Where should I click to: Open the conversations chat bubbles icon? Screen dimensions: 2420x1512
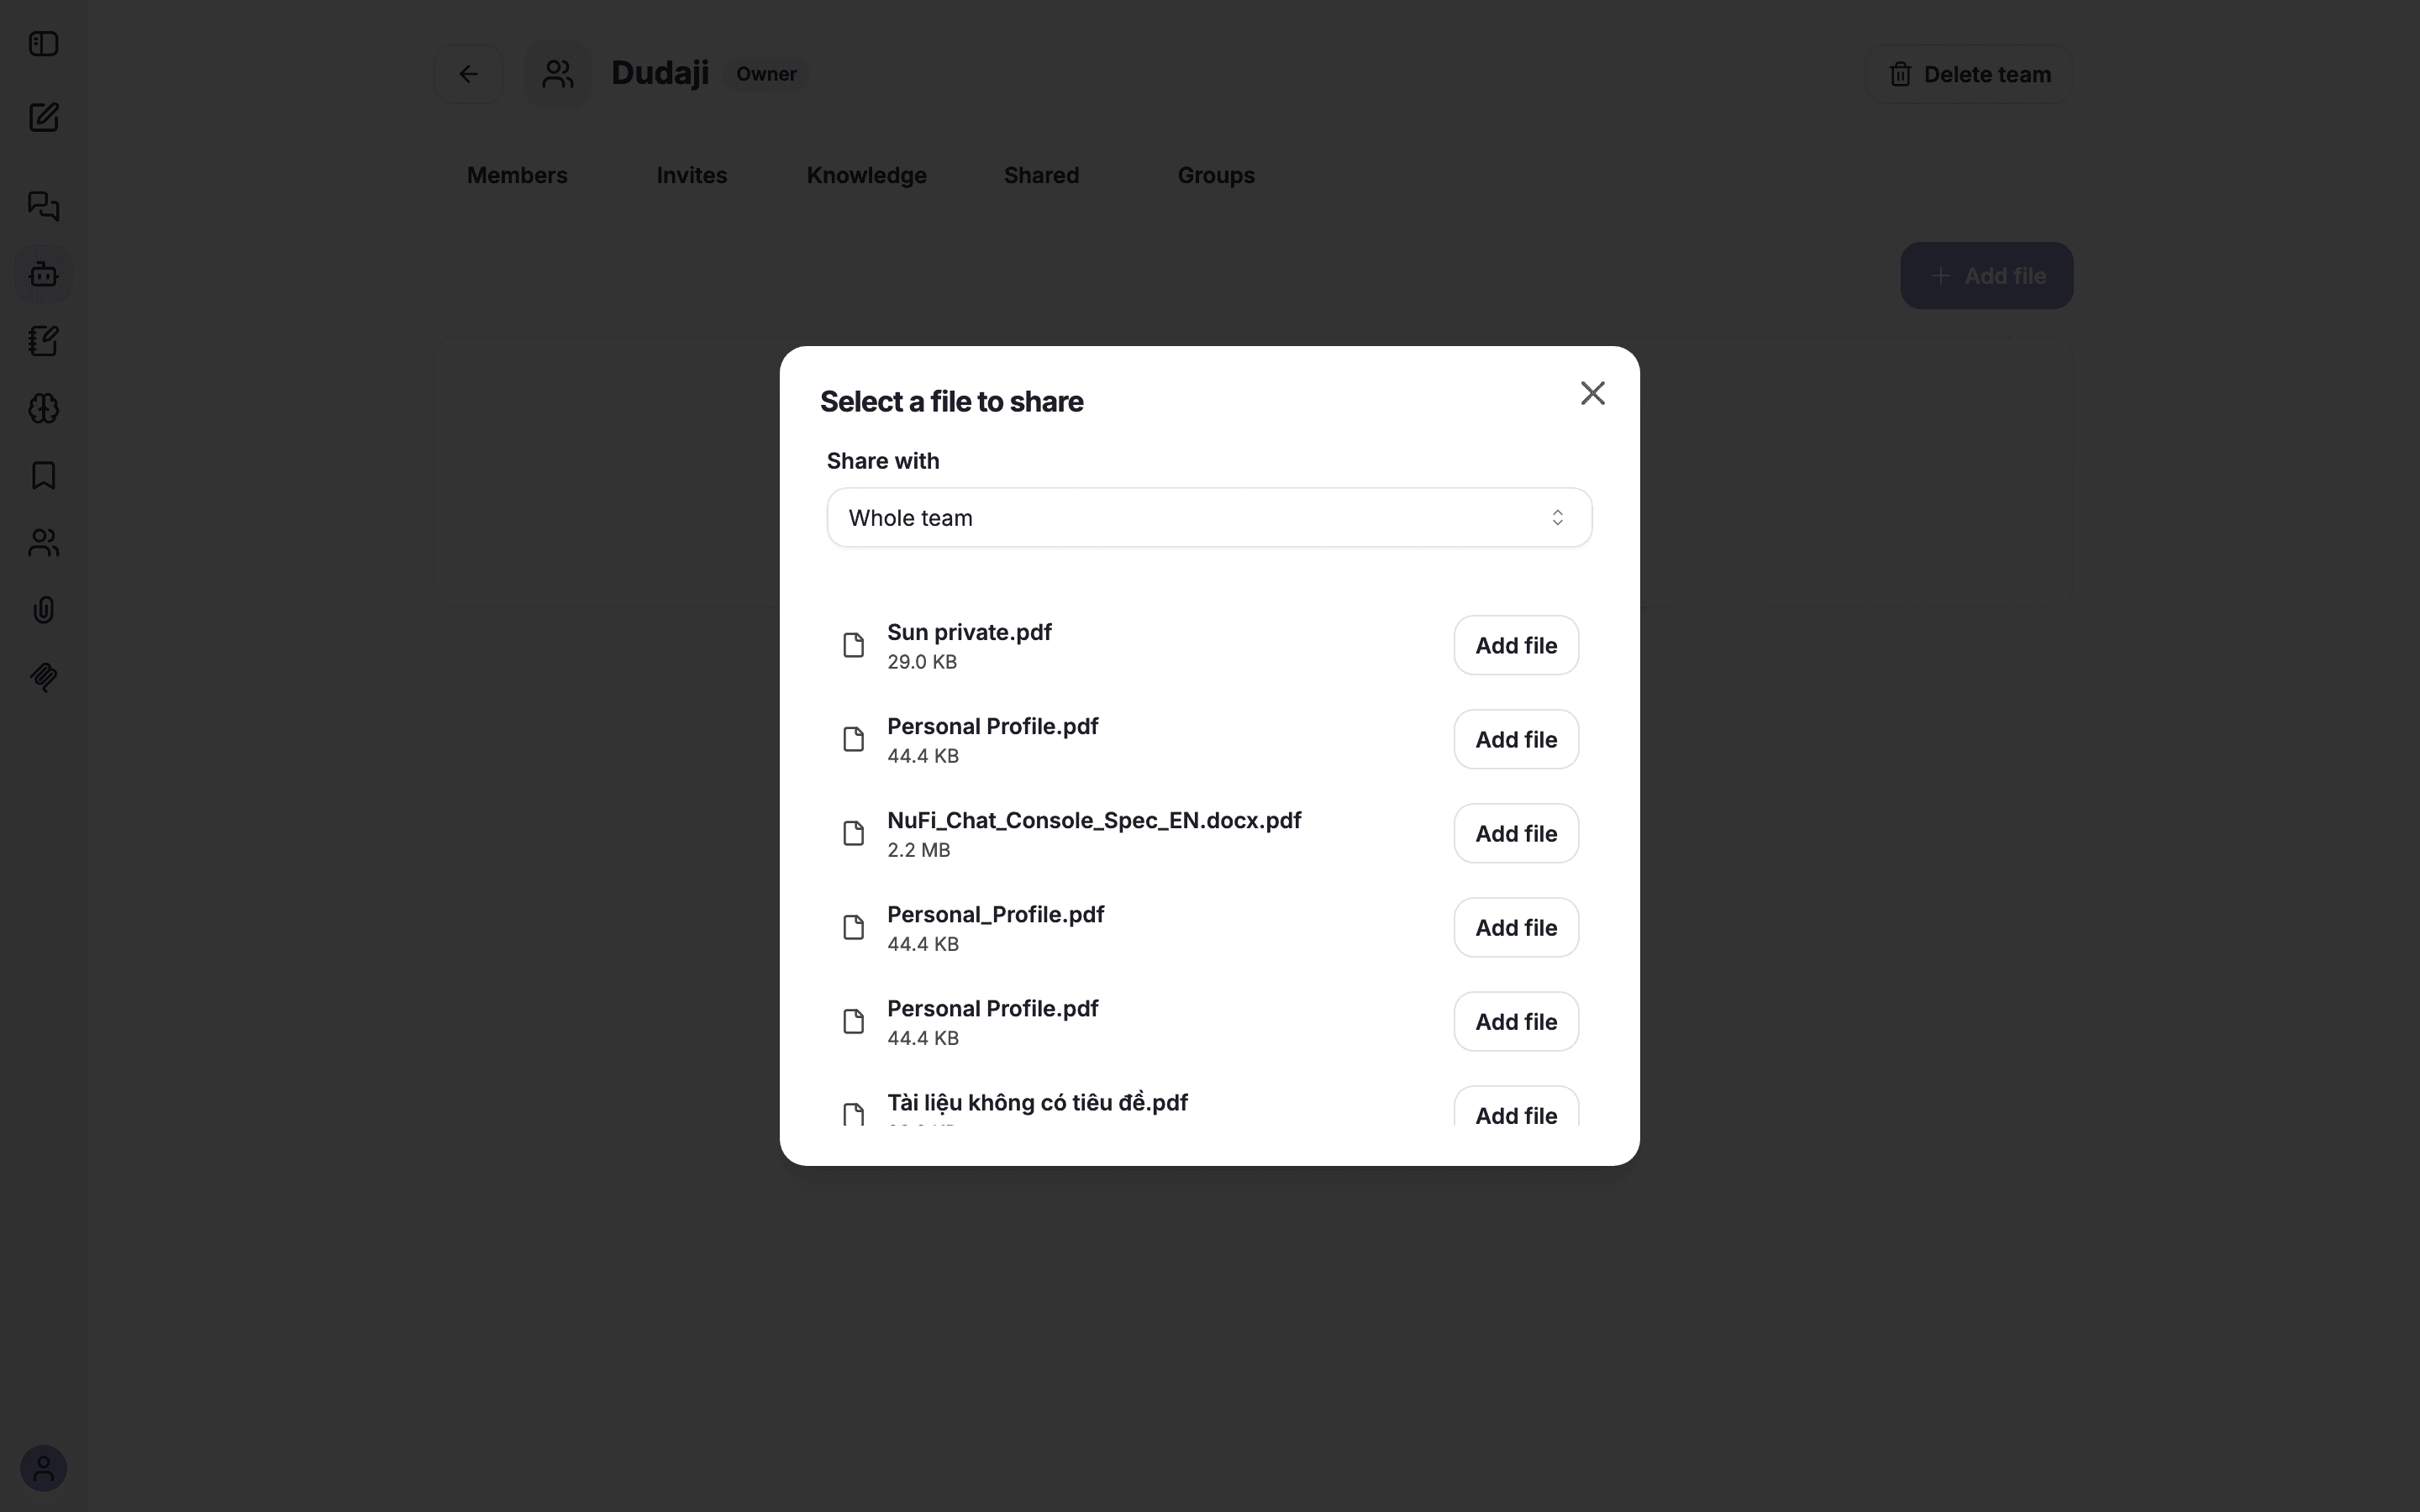43,206
